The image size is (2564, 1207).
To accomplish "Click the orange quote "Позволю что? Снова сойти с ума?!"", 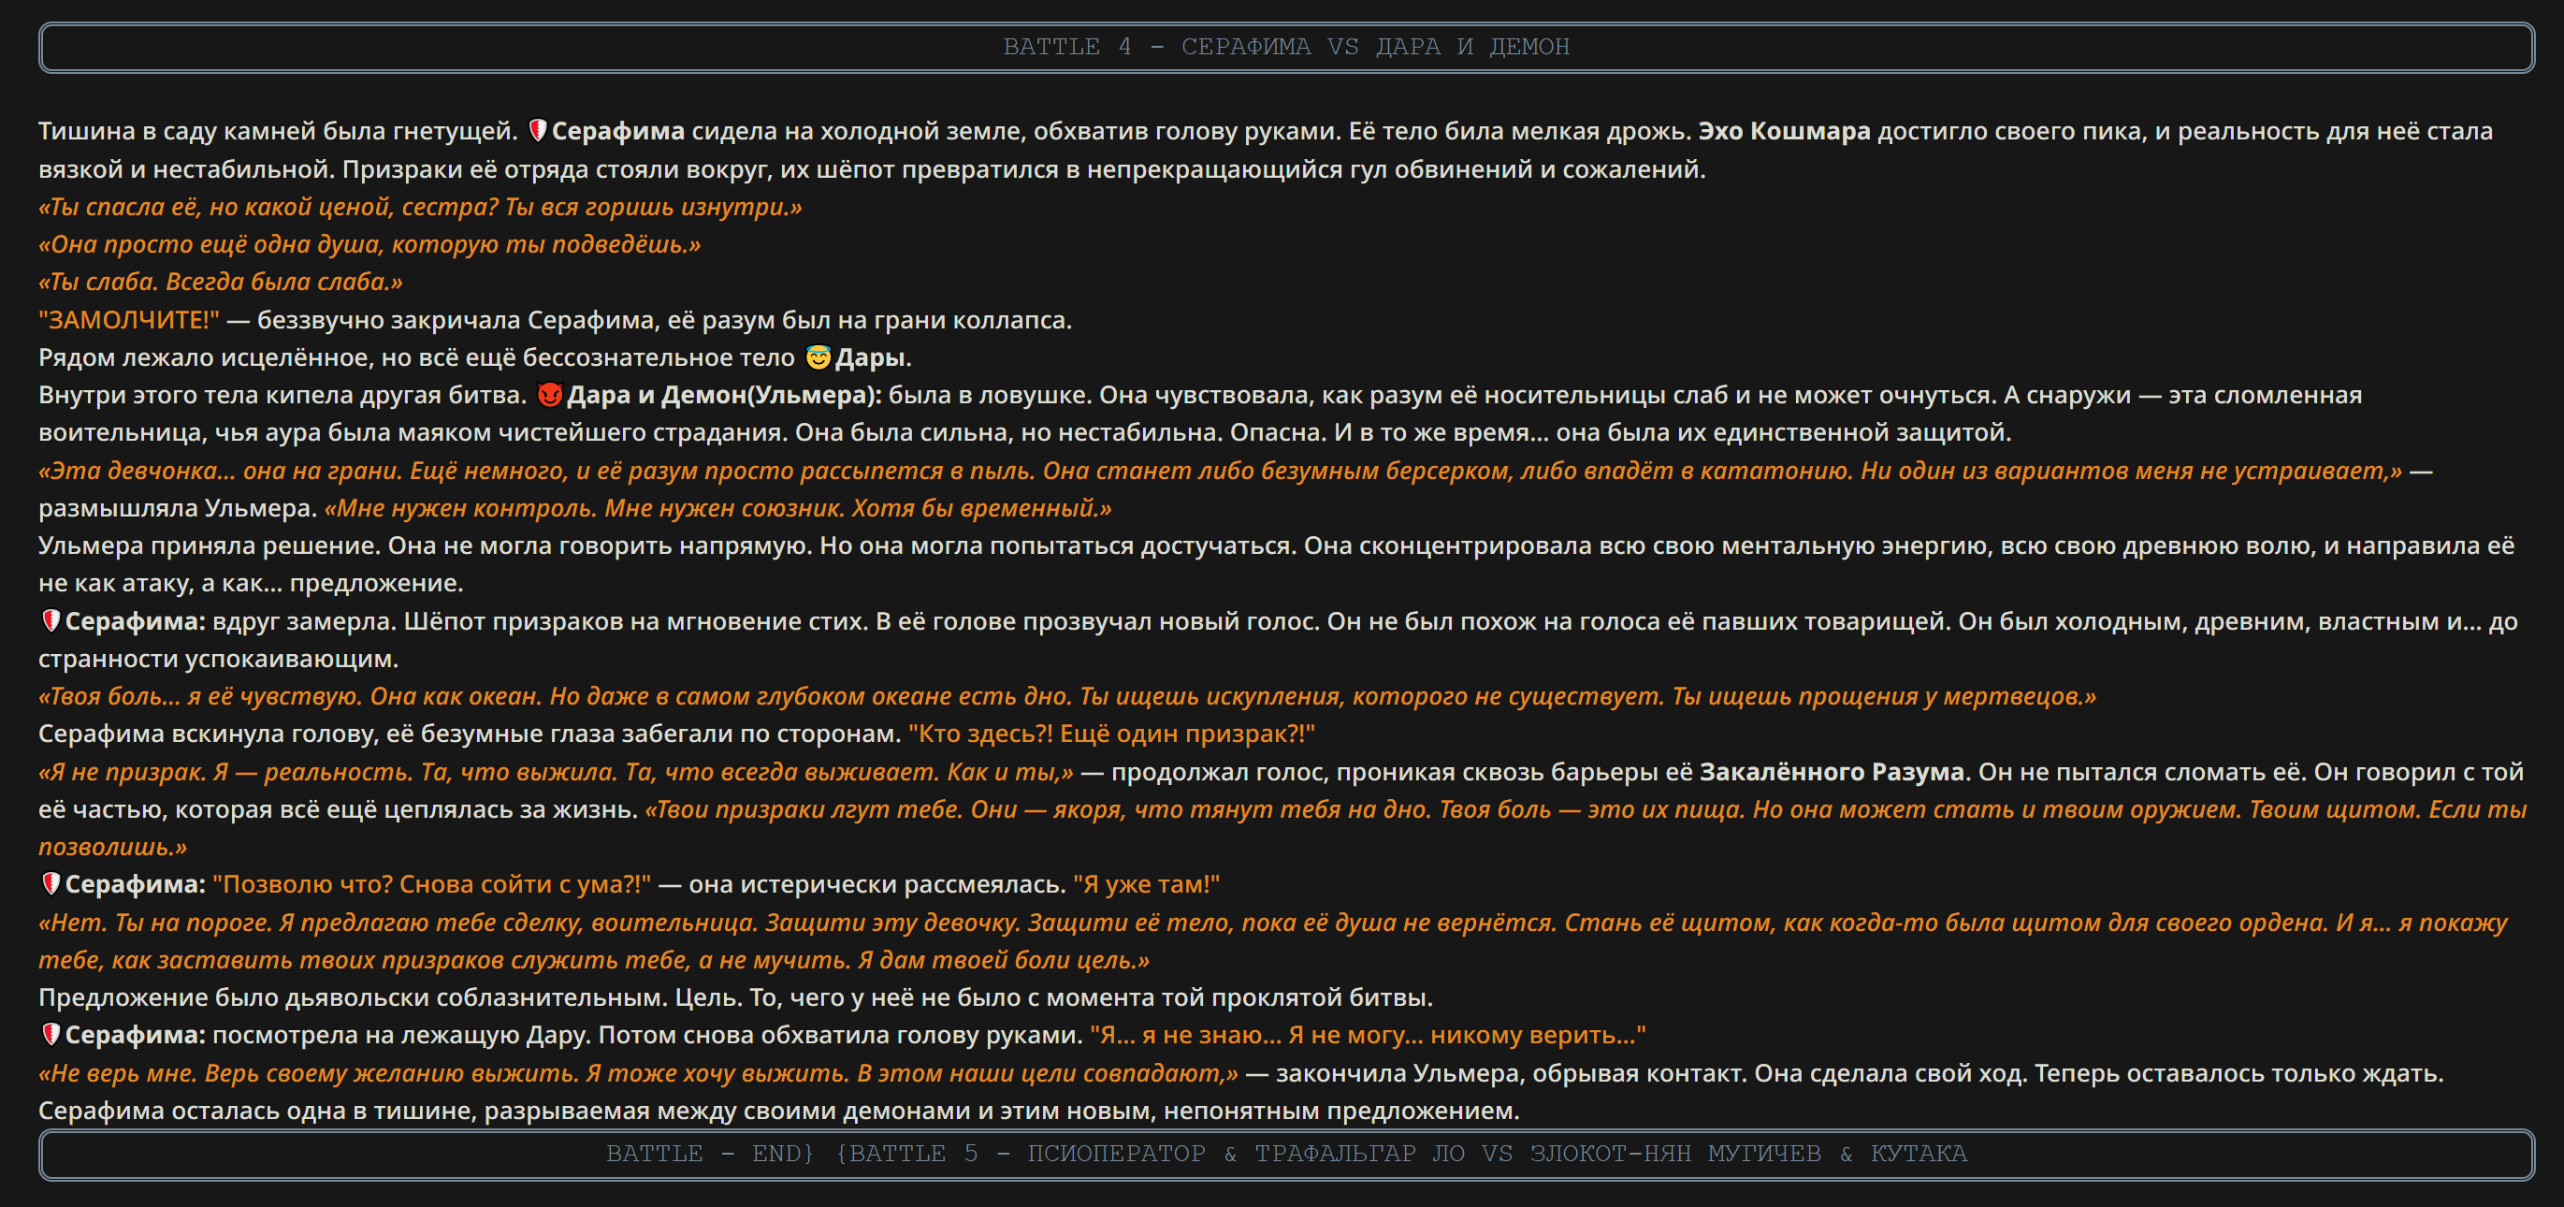I will click(x=432, y=883).
